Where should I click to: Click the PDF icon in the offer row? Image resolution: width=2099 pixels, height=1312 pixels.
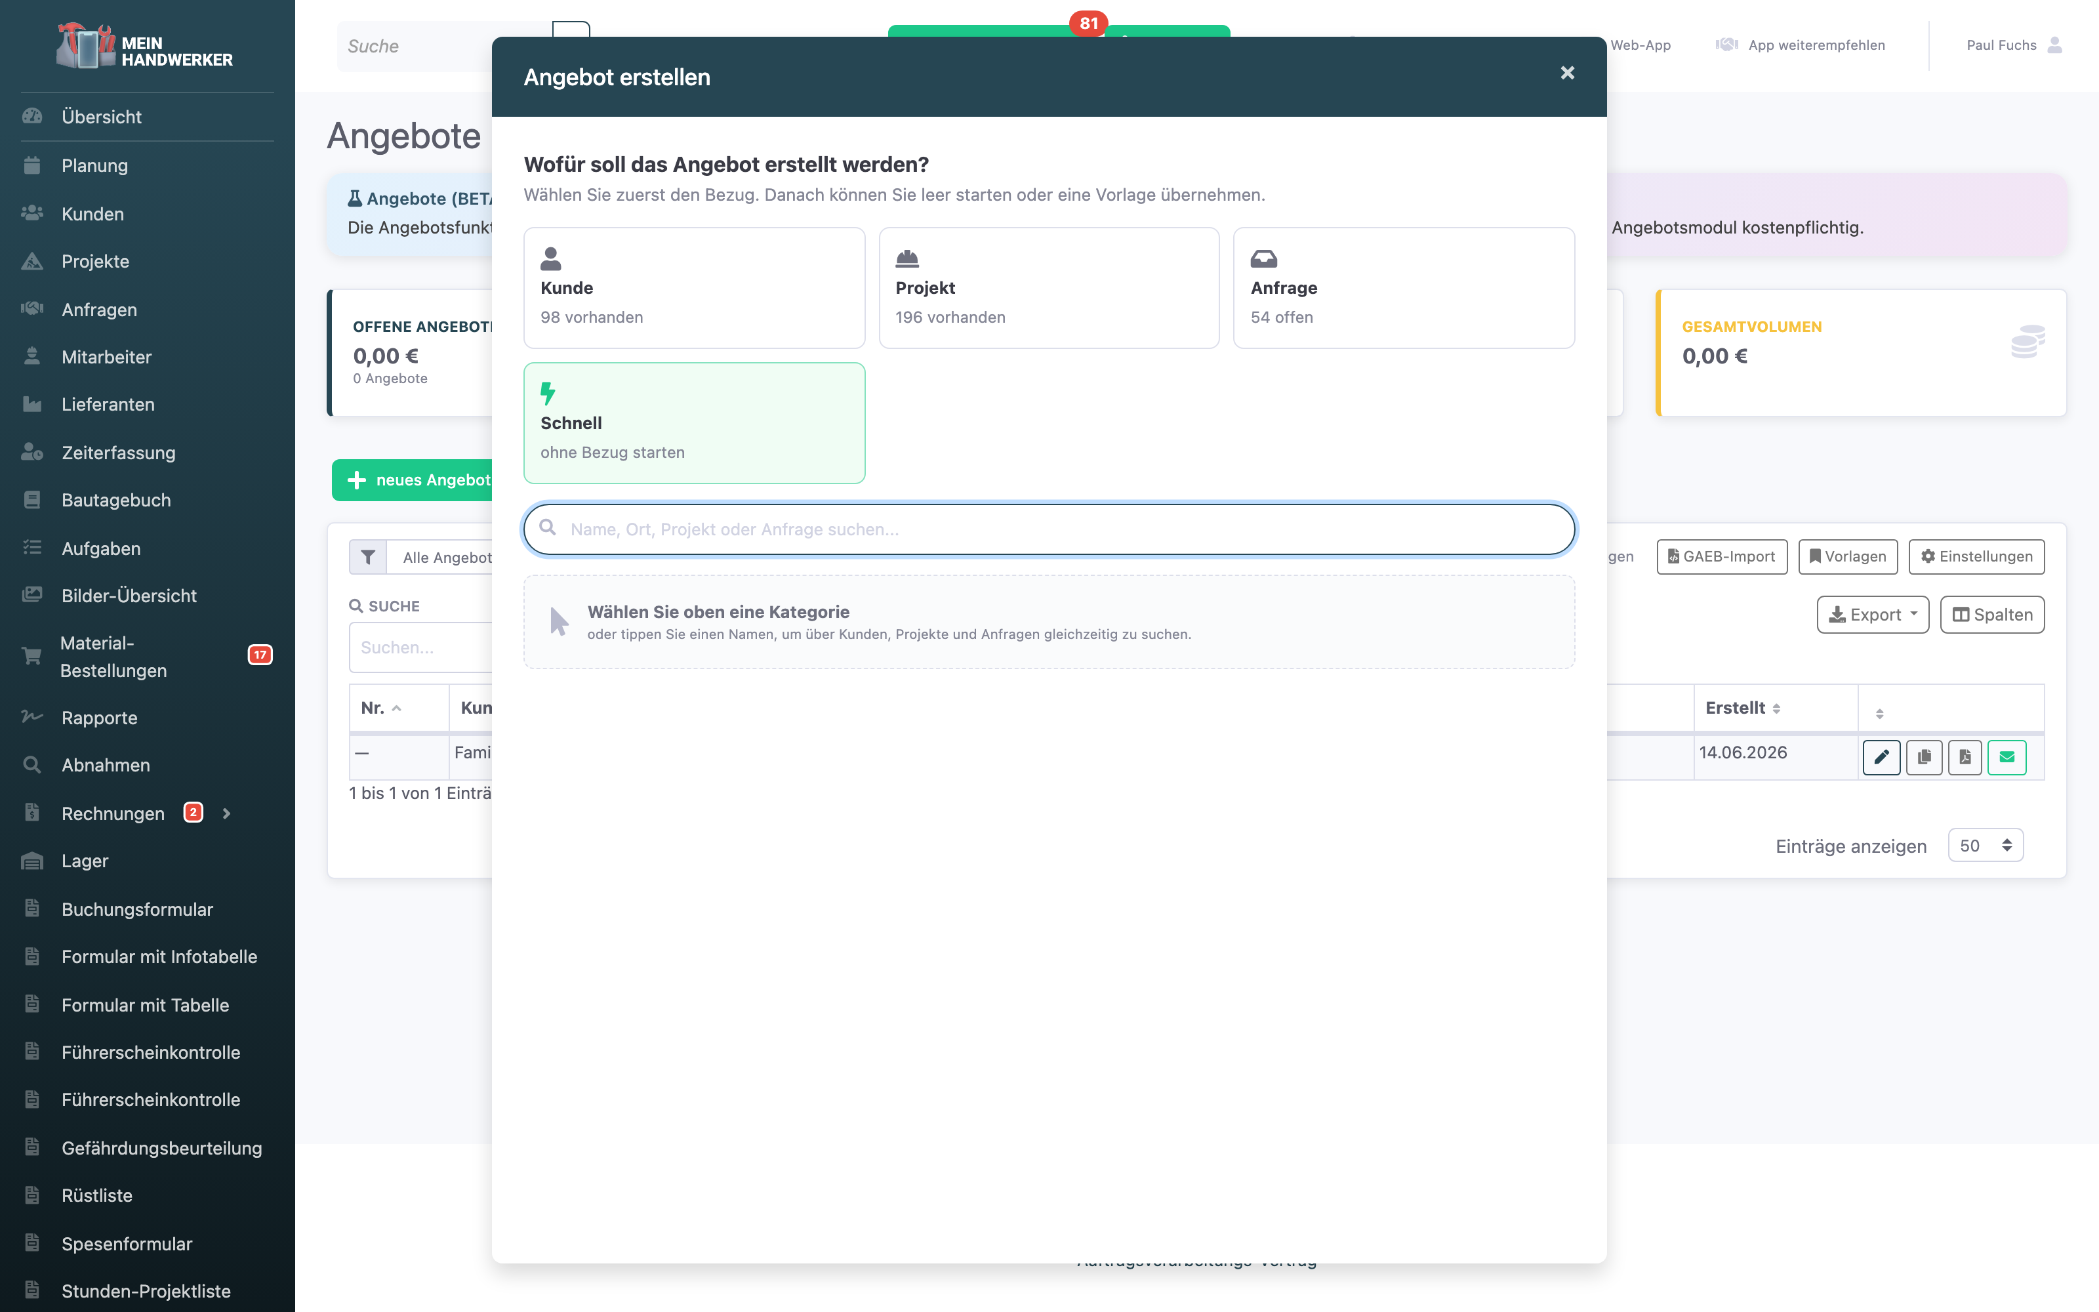(1965, 758)
